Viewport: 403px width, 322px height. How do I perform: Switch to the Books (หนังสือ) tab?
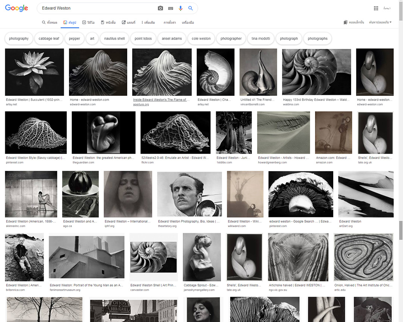[x=109, y=22]
